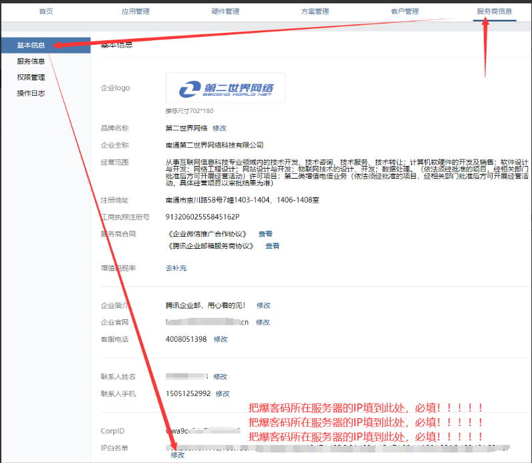Open the 方案管理 tab
The image size is (532, 463).
coord(315,11)
